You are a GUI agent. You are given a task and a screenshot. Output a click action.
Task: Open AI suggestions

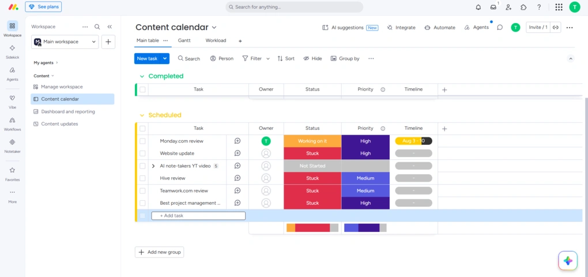coord(350,27)
